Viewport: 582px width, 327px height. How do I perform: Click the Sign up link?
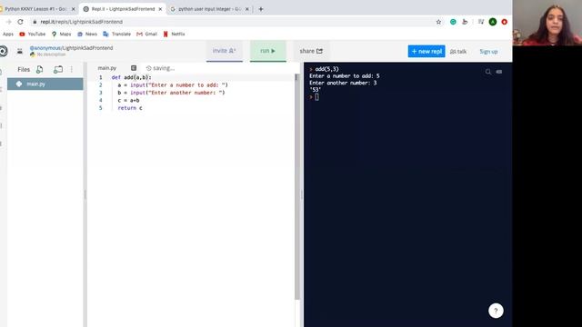click(488, 52)
